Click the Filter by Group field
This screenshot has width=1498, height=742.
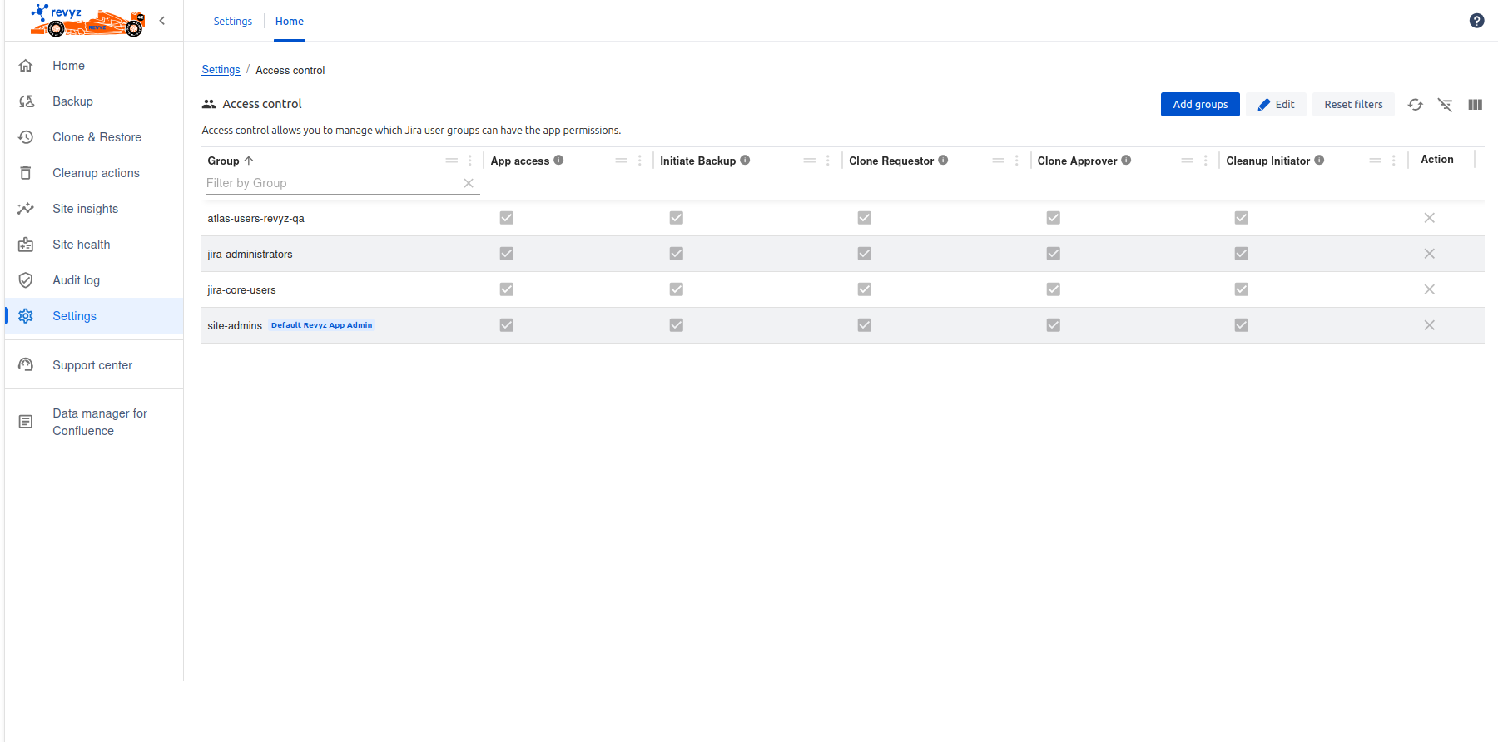(x=331, y=183)
